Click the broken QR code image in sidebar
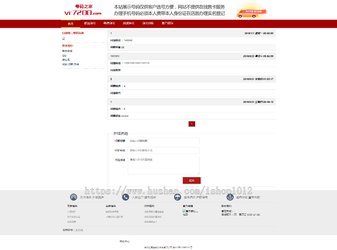337x250 pixels. point(64,38)
